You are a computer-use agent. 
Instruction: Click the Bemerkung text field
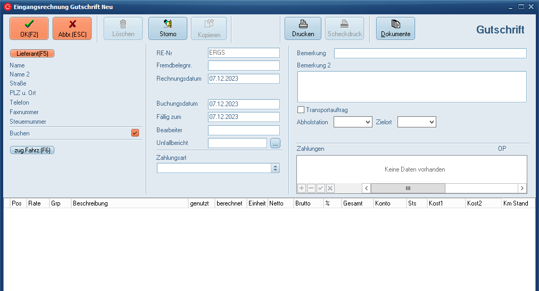430,53
